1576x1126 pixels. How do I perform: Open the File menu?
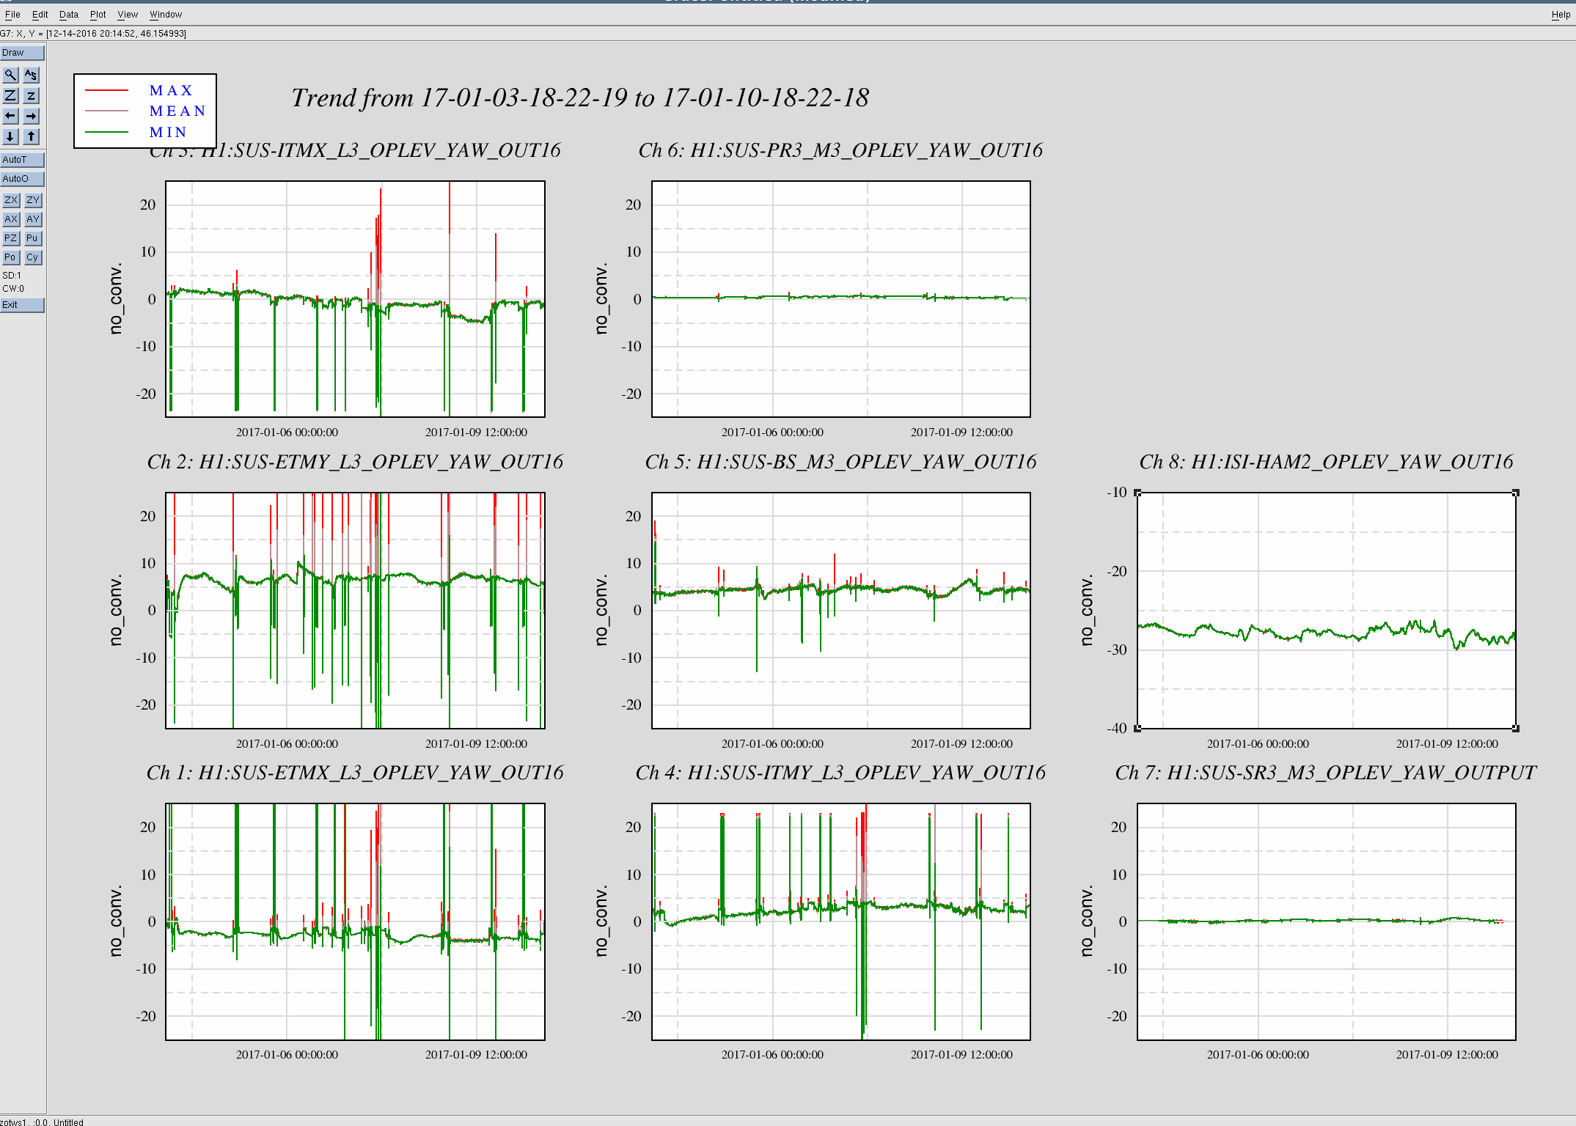[x=12, y=15]
